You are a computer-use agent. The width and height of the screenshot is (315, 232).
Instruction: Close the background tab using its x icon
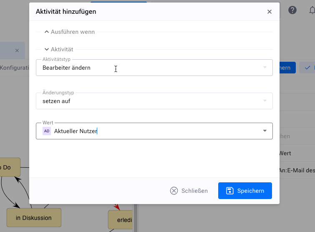(17, 50)
